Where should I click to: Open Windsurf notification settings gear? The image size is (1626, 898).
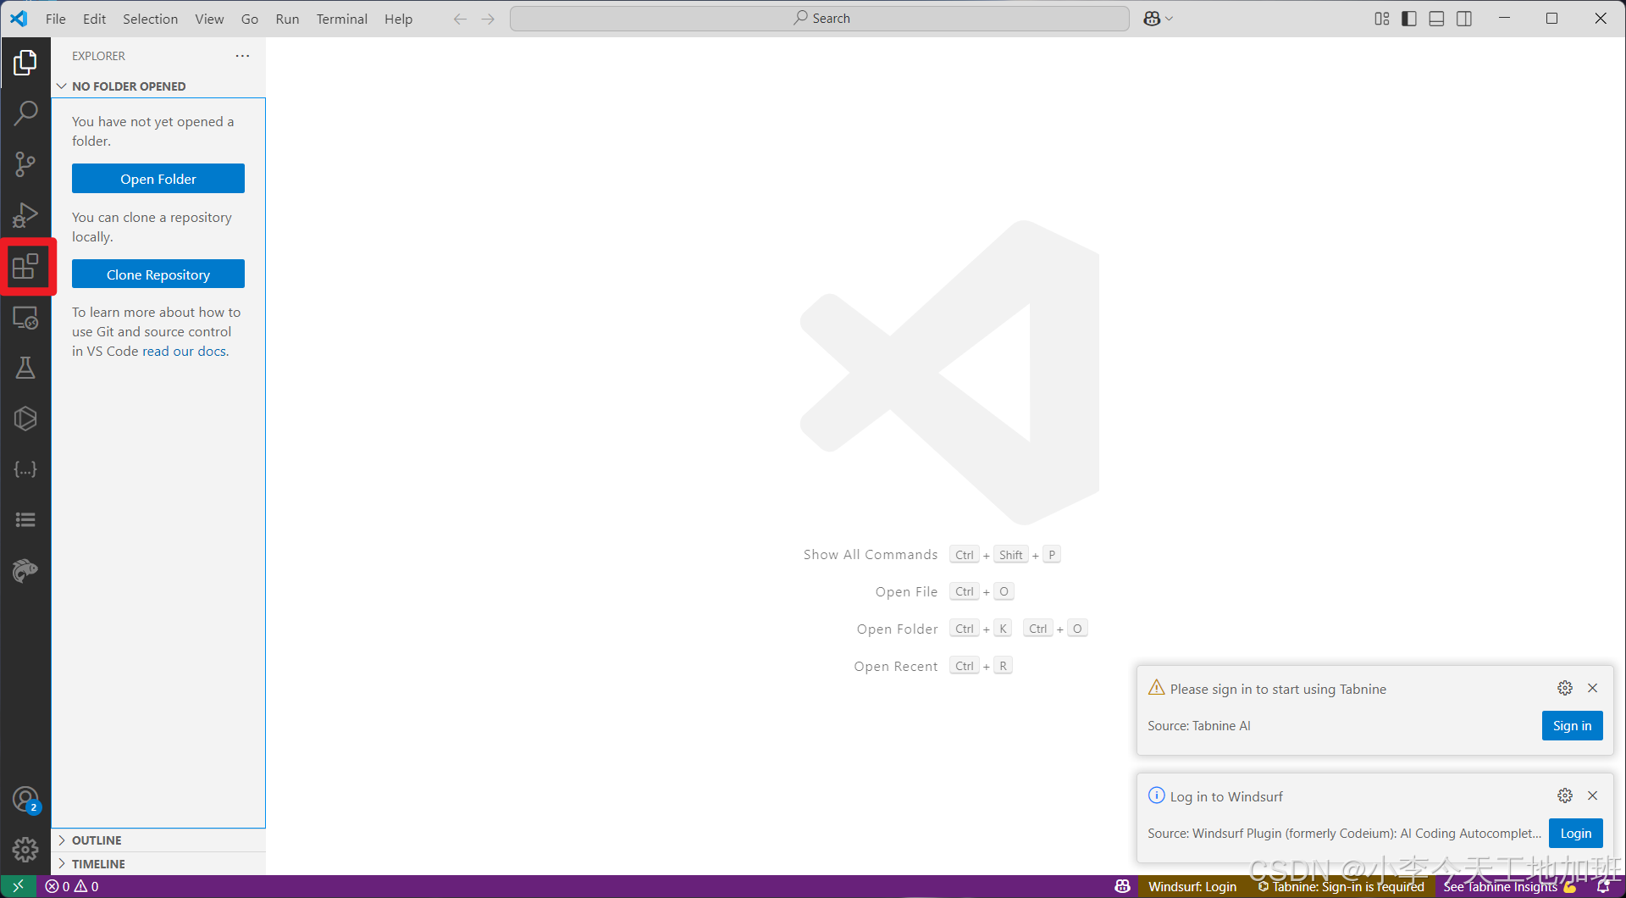(x=1565, y=795)
